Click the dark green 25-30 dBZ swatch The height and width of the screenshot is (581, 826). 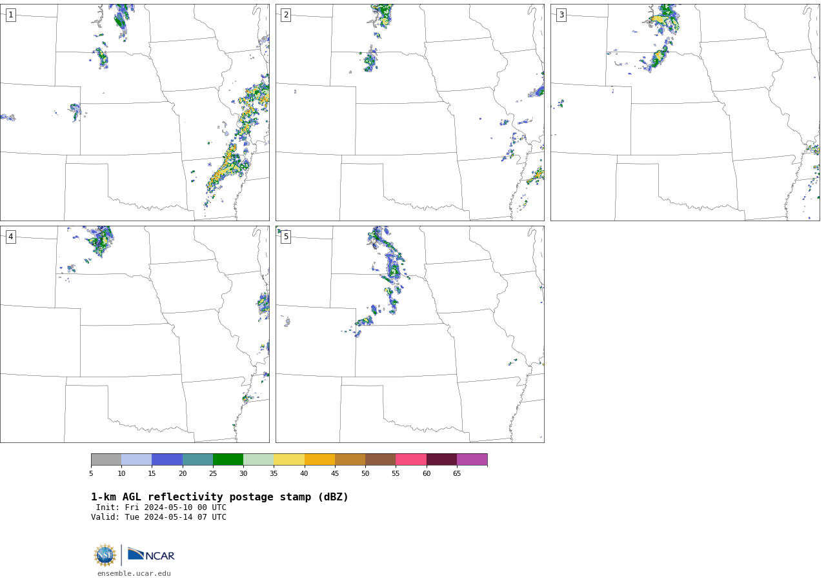click(228, 459)
